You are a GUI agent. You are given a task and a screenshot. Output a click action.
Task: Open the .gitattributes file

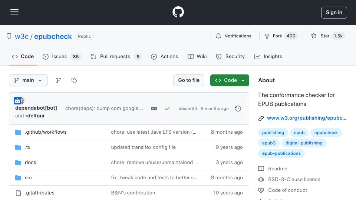pos(40,193)
